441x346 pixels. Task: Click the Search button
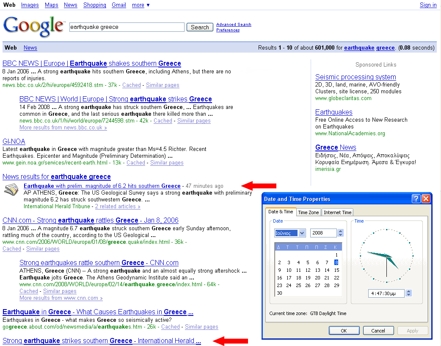point(200,27)
